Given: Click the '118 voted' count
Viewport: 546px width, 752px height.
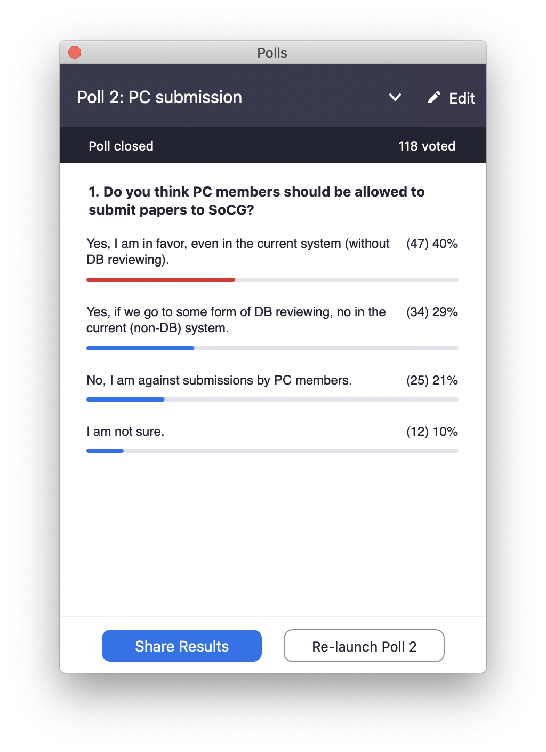Looking at the screenshot, I should [x=427, y=146].
